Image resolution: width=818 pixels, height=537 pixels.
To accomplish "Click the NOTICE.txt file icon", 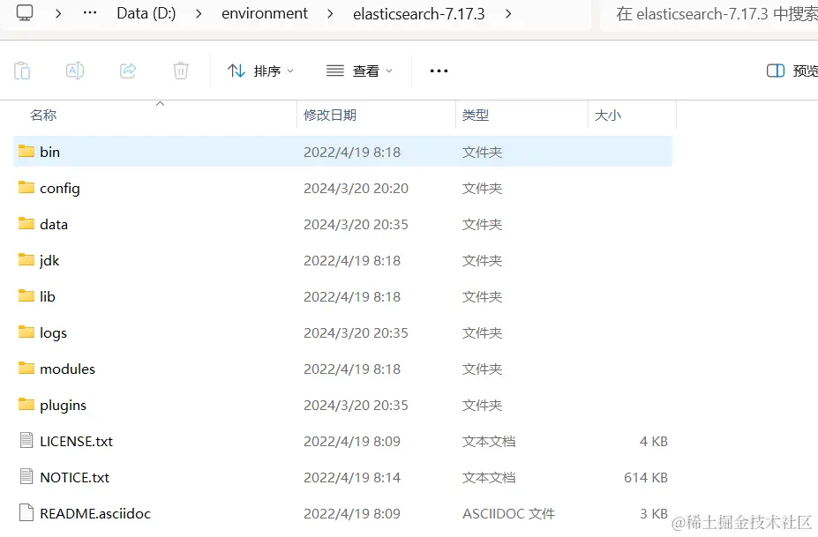I will (26, 476).
